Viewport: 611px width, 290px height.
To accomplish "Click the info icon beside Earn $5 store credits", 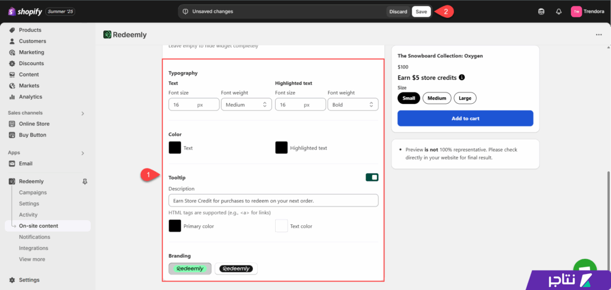I will (462, 78).
